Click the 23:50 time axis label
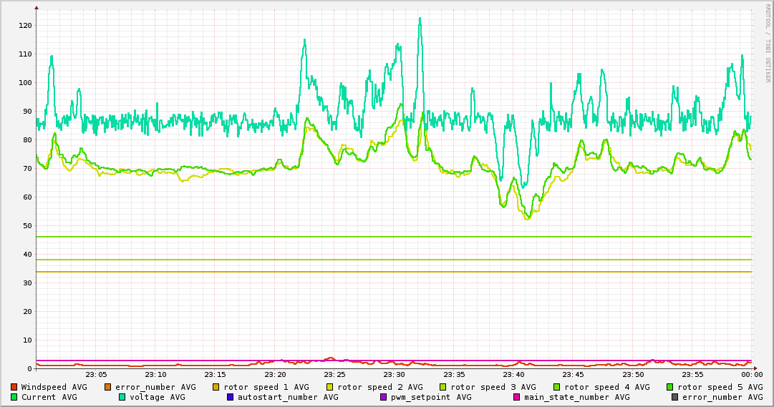Viewport: 774px width, 407px height. [633, 375]
